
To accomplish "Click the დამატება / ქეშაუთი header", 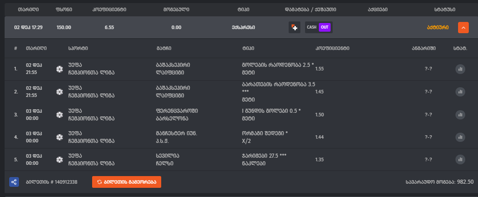I will point(310,9).
